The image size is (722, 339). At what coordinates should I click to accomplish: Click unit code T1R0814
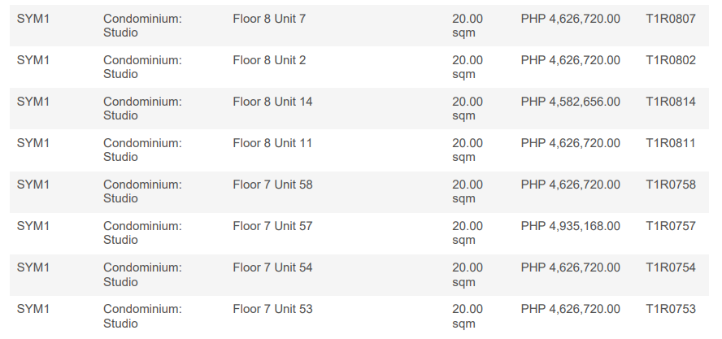(670, 102)
